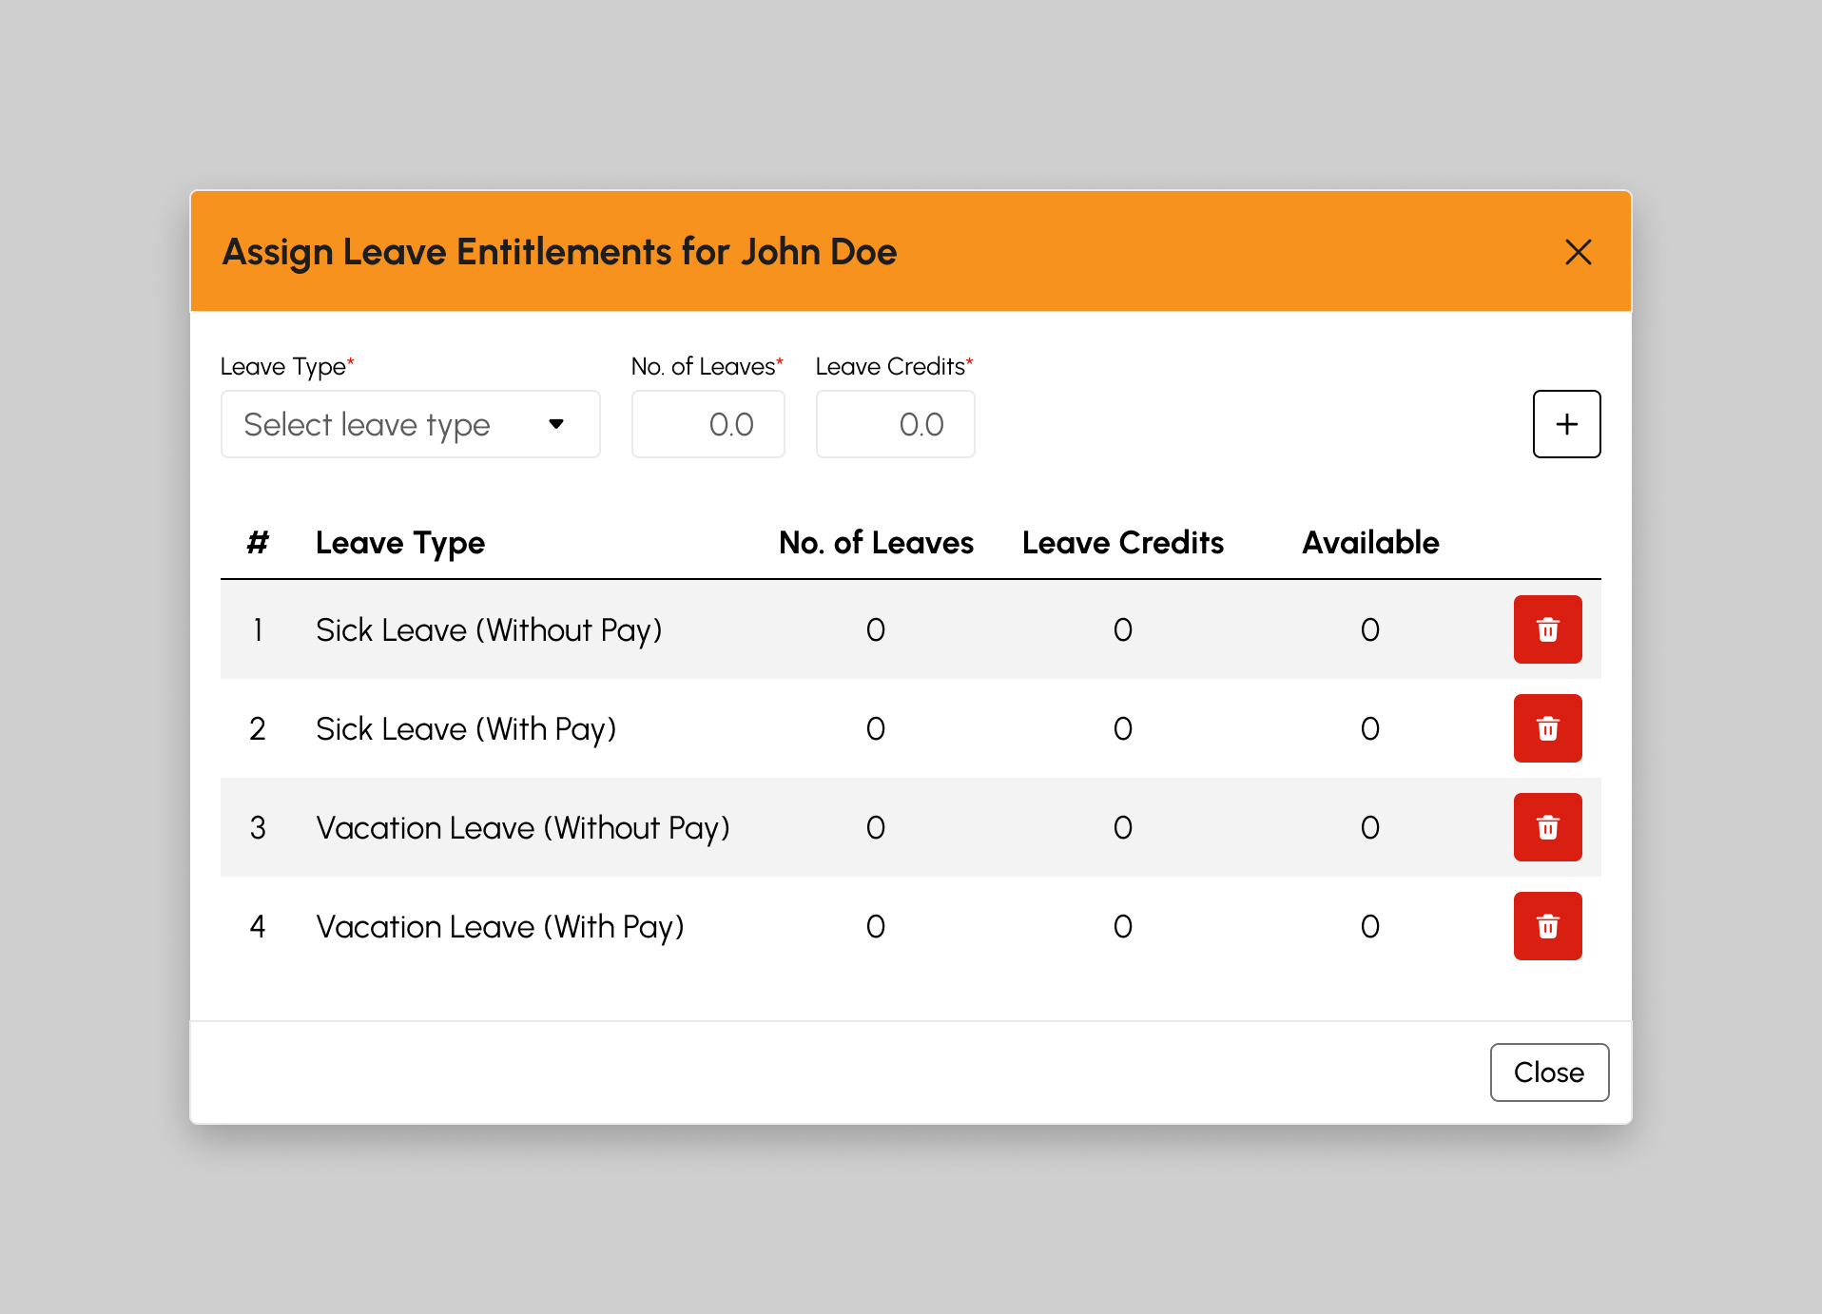Focus the No. of Leaves input field
1822x1314 pixels.
point(708,424)
